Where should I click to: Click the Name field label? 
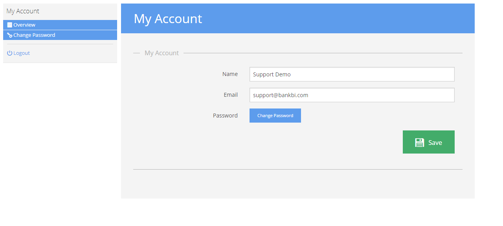pyautogui.click(x=230, y=74)
